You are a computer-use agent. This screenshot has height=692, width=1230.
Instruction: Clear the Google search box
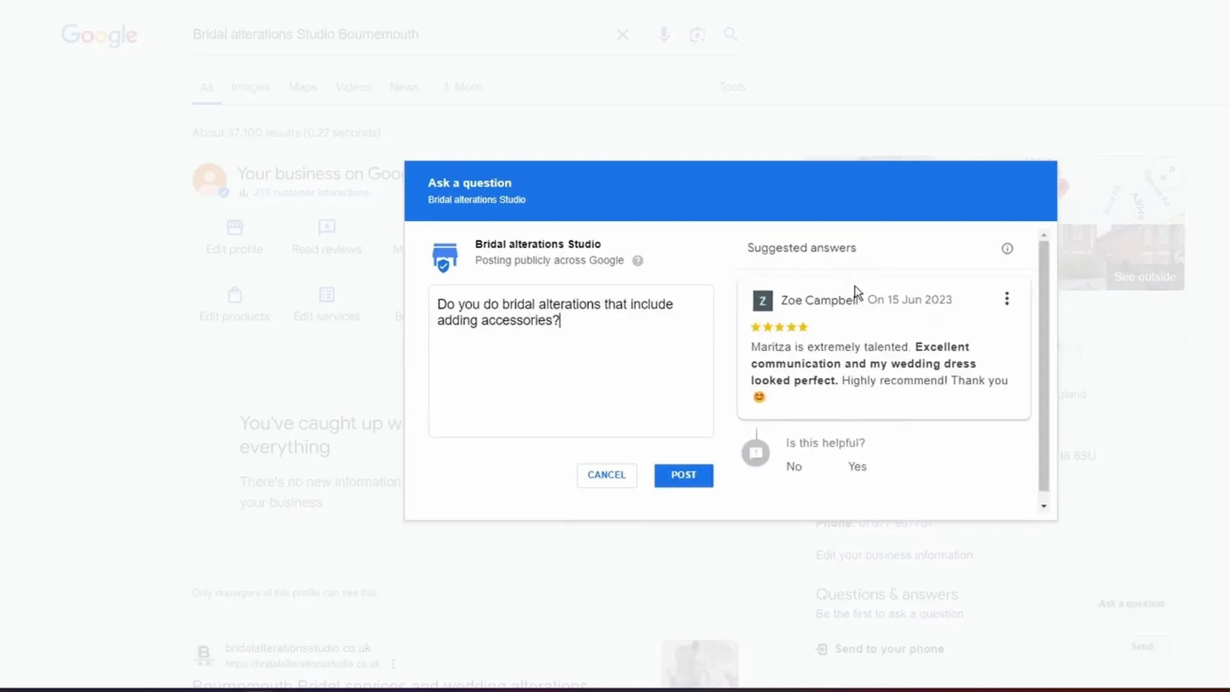click(622, 35)
